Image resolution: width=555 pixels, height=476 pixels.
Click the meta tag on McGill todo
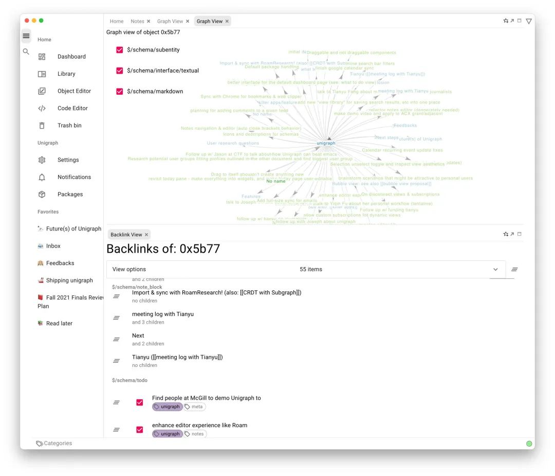coord(194,407)
